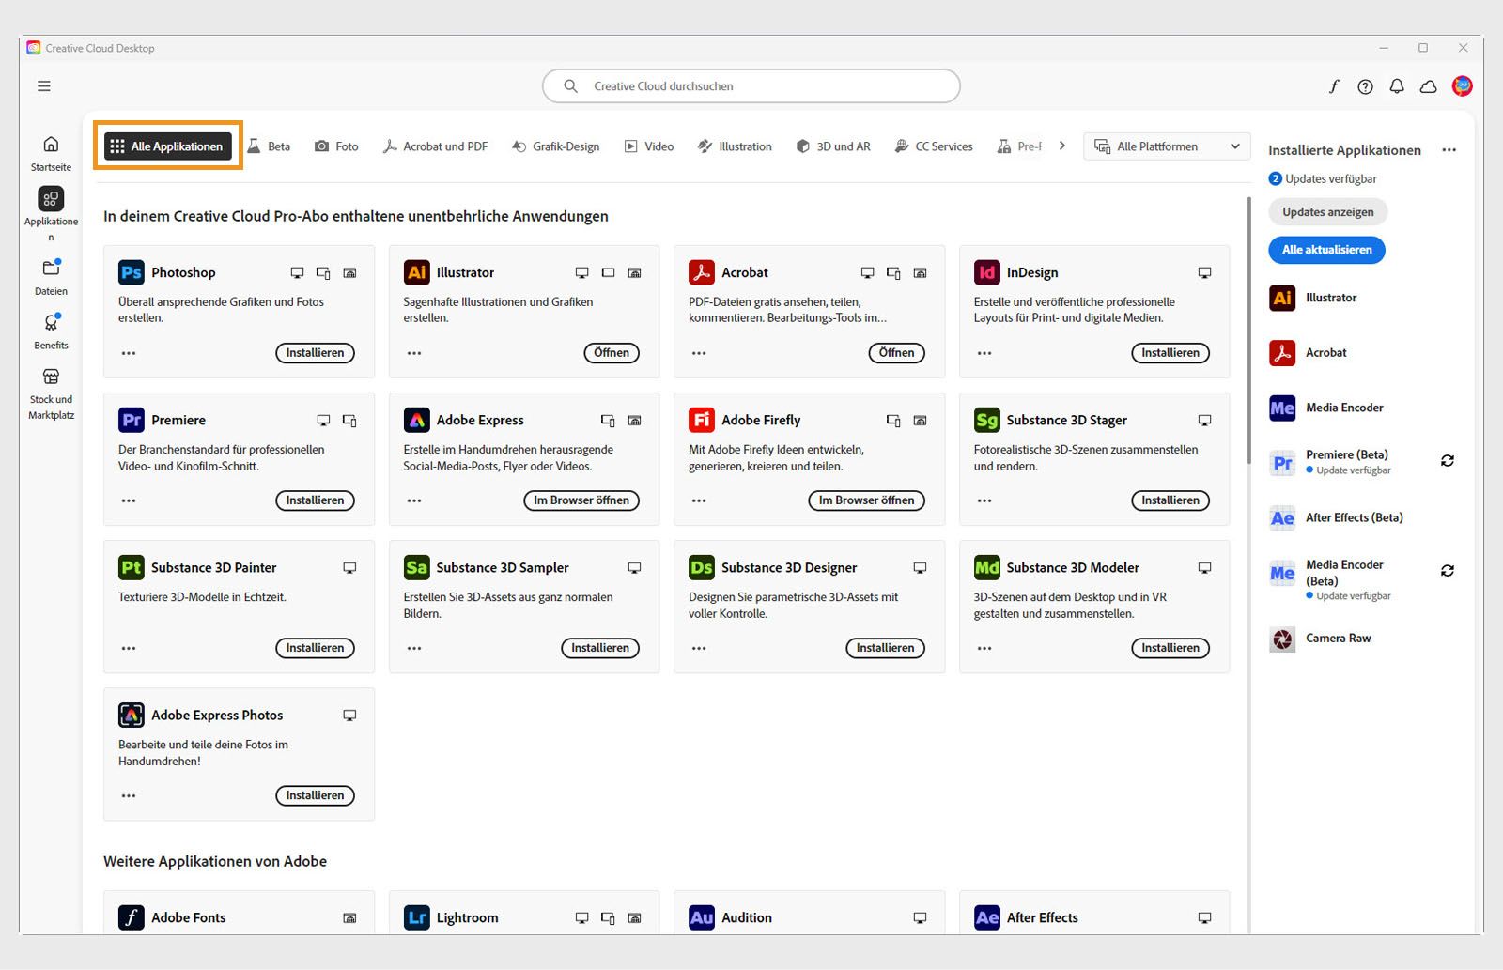Open the fonts icon in the header
Screen dimensions: 1503x970
tap(1334, 85)
